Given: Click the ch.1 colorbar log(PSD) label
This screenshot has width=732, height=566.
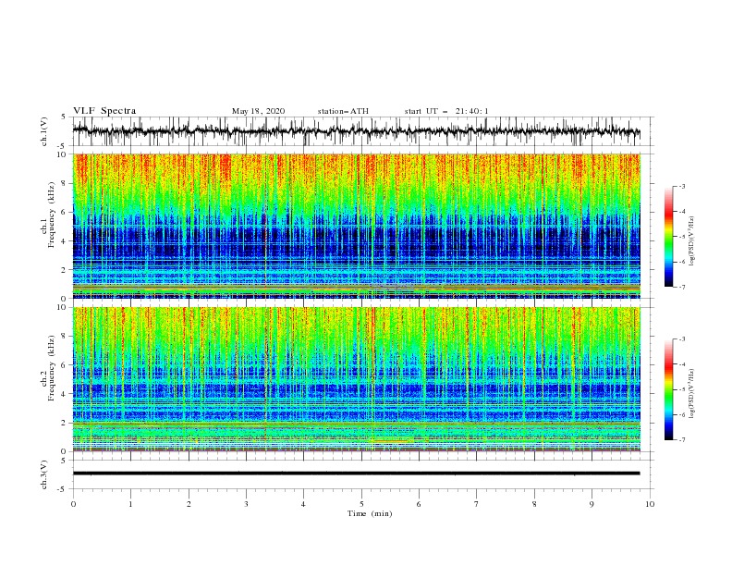Looking at the screenshot, I should click(x=693, y=241).
